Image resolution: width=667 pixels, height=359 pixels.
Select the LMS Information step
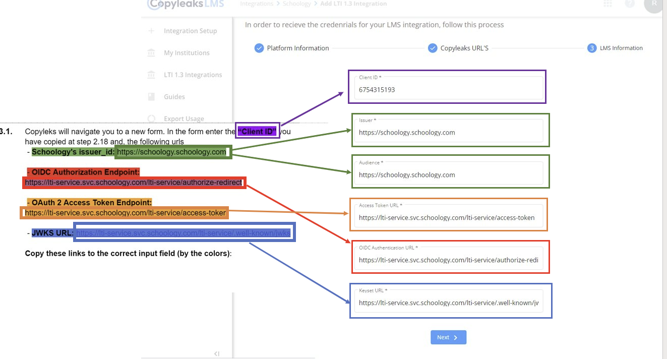pos(615,48)
